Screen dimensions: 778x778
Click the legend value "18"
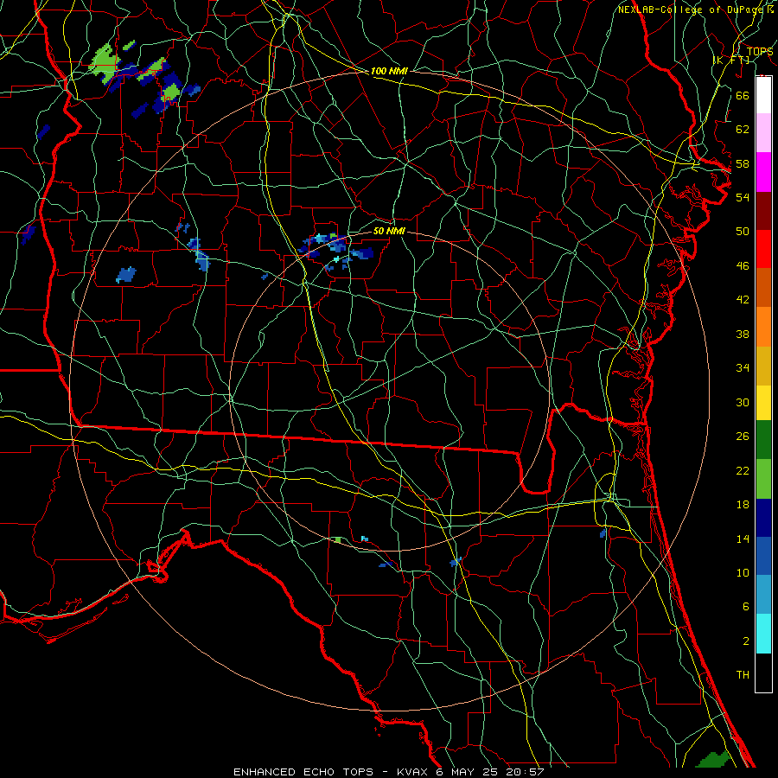tap(743, 505)
